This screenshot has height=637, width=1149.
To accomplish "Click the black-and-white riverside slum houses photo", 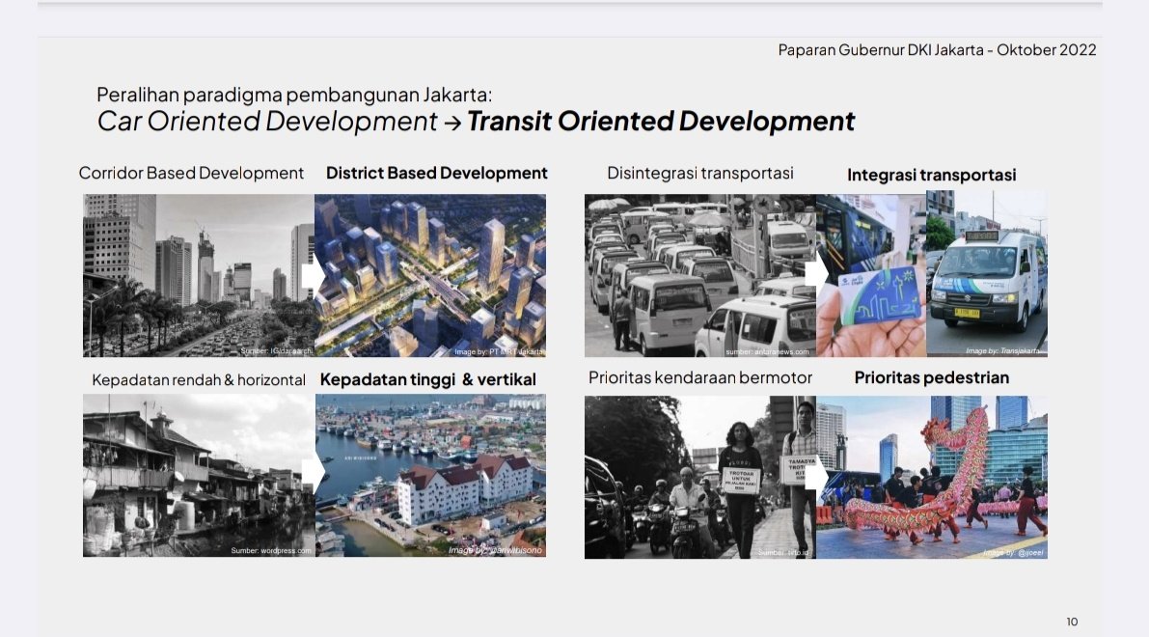I will (199, 475).
